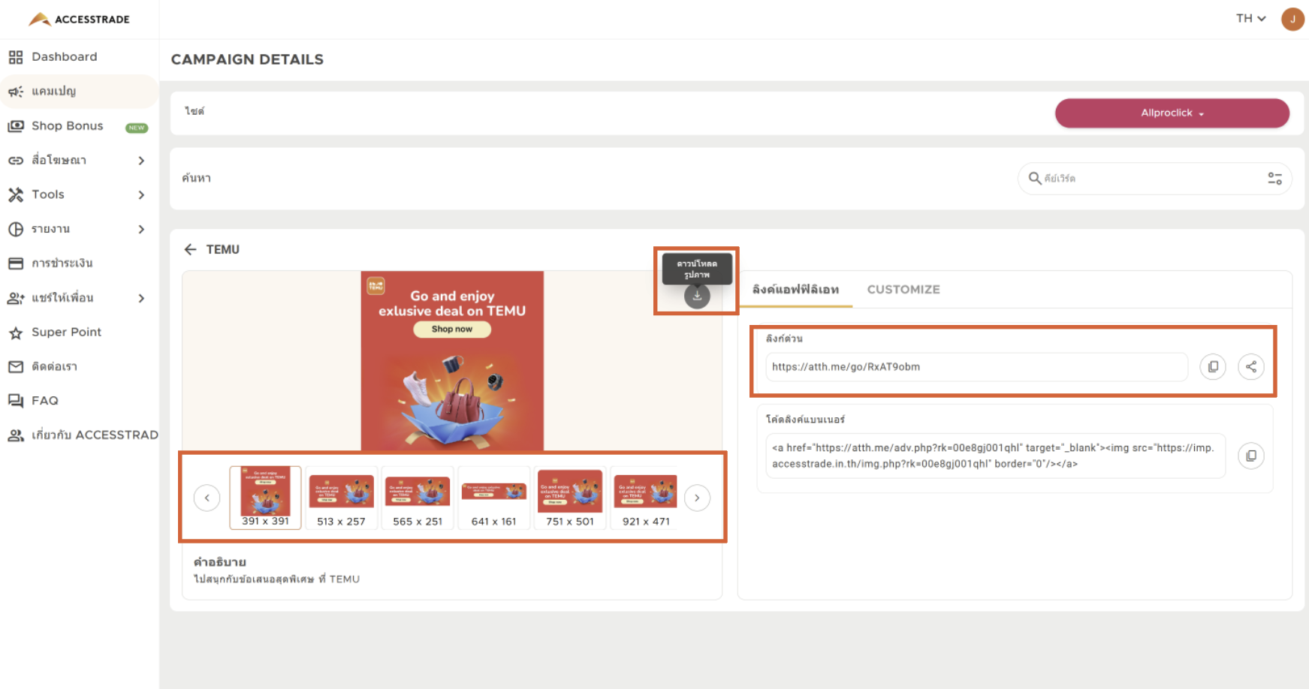Select the 391 x 391 banner thumbnail
Viewport: 1309px width, 689px height.
click(265, 498)
